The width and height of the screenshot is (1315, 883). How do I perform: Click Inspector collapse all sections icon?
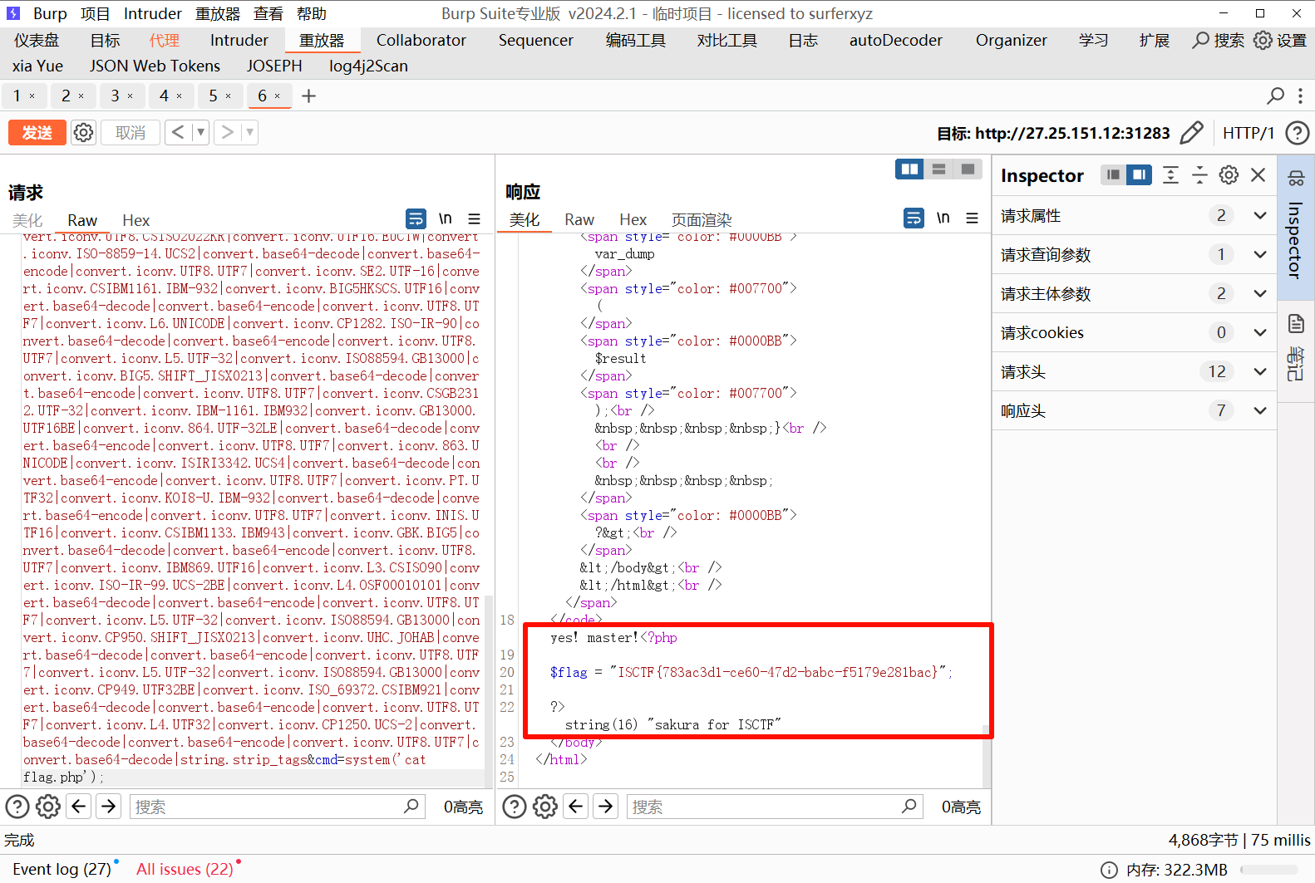tap(1199, 174)
